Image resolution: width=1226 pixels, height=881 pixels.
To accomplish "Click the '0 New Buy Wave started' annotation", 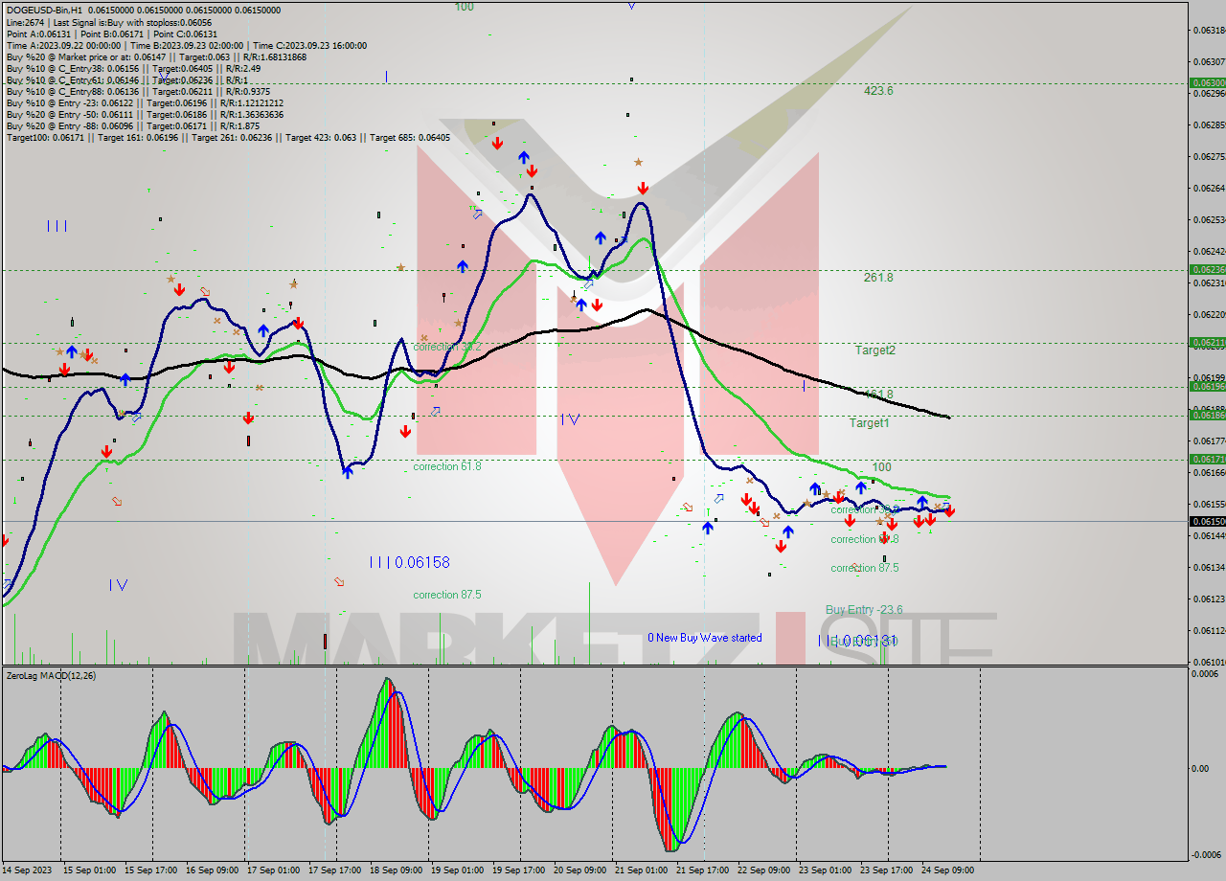I will 705,638.
